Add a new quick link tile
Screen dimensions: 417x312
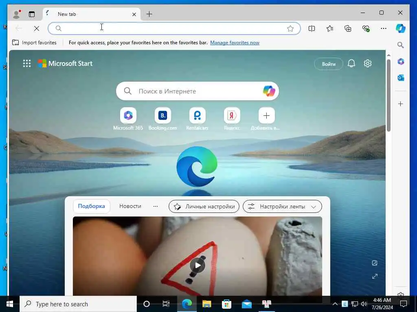coord(266,116)
